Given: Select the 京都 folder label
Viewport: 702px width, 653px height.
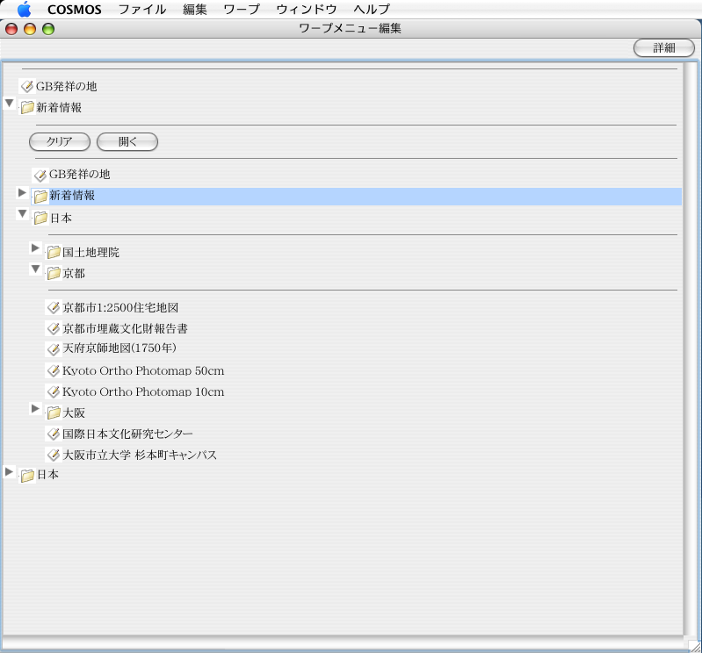Looking at the screenshot, I should pos(74,273).
